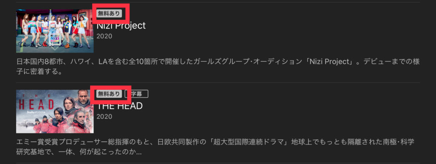Click the 字幕 subtitle badge
Screen dimensions: 436x164
136,94
